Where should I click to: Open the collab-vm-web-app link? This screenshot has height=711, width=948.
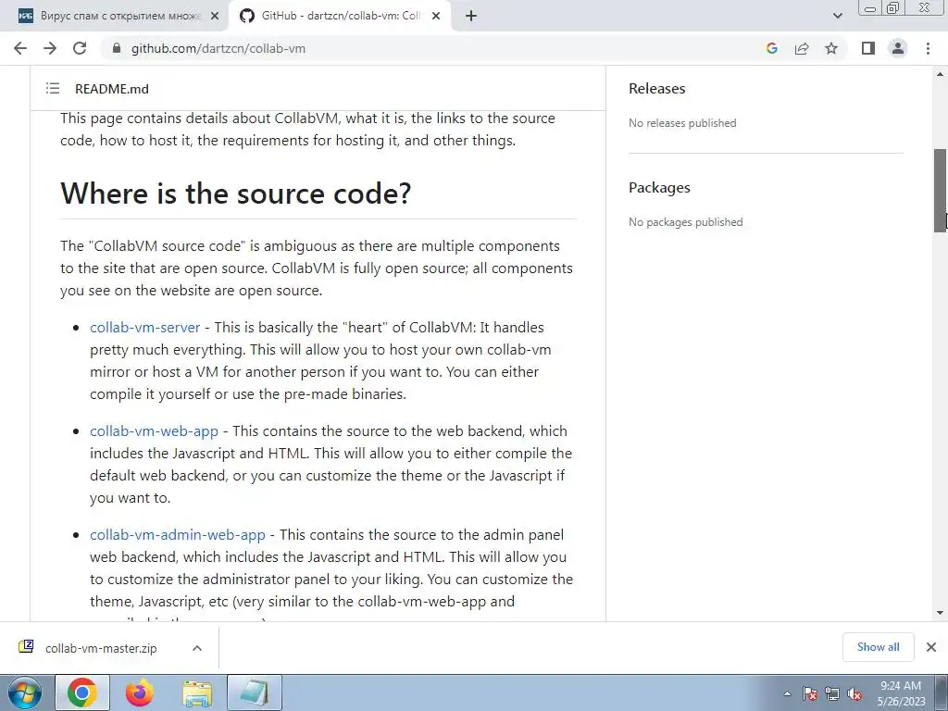point(155,431)
